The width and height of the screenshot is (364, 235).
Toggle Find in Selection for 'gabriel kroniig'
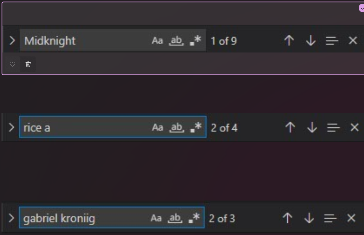click(x=330, y=218)
